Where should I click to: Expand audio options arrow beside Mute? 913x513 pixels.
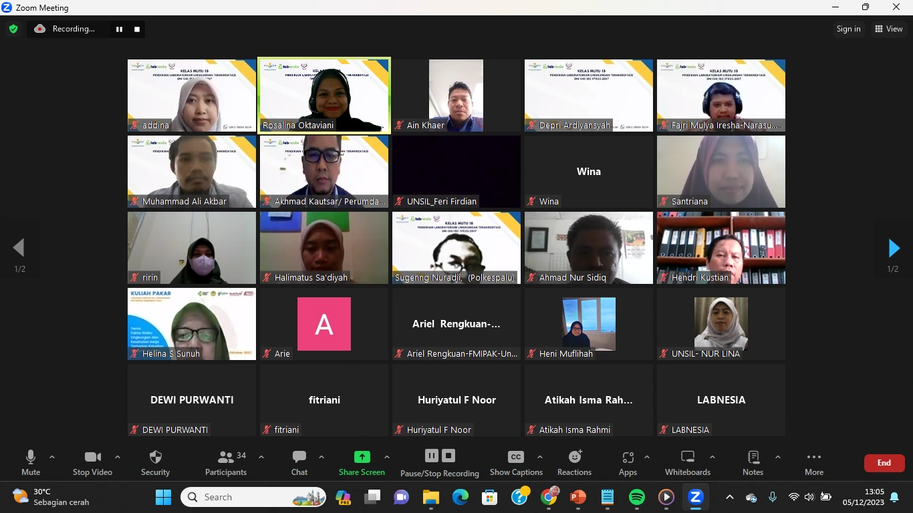pos(52,457)
